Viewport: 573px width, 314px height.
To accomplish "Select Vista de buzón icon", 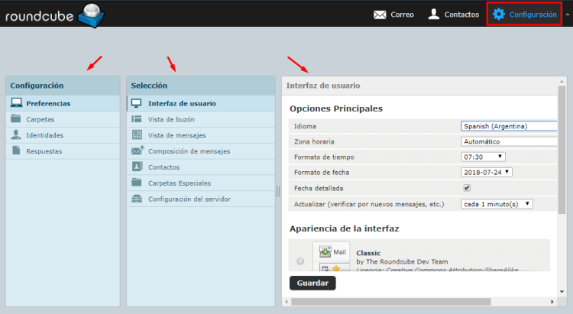I will click(x=137, y=119).
